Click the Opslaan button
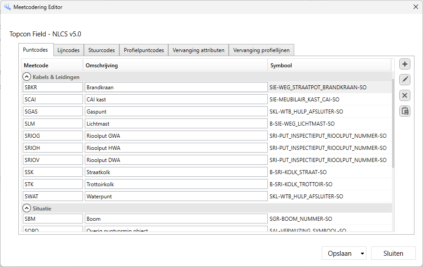 [x=340, y=254]
